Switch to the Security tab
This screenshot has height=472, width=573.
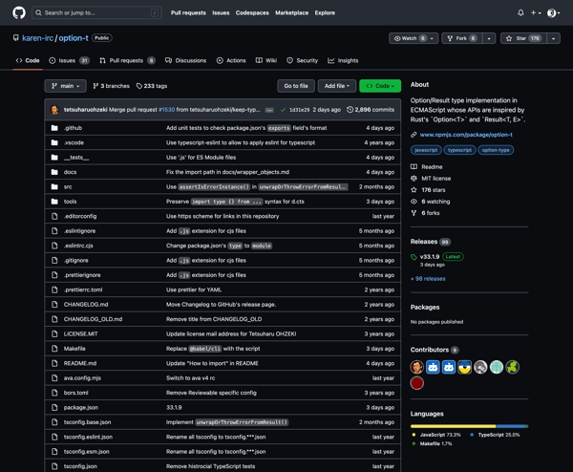click(x=302, y=60)
